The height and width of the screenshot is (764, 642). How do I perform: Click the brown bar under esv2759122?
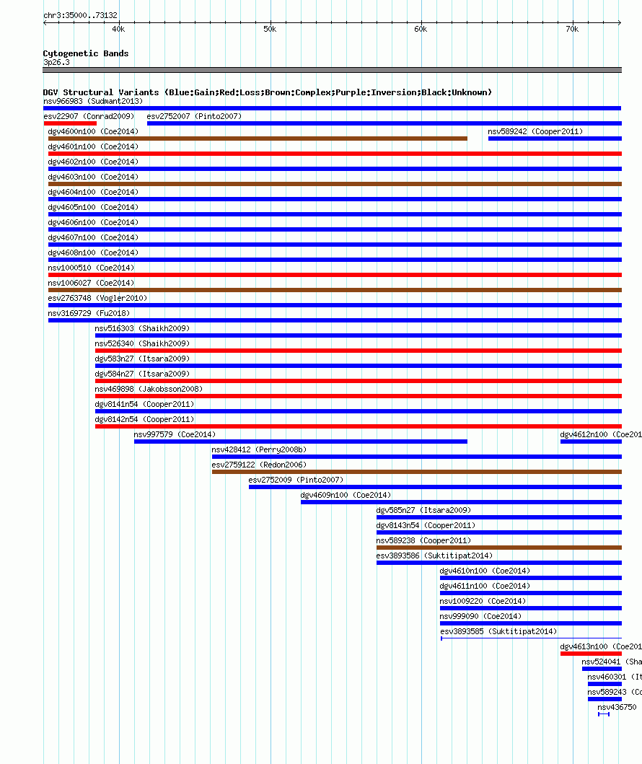click(417, 472)
